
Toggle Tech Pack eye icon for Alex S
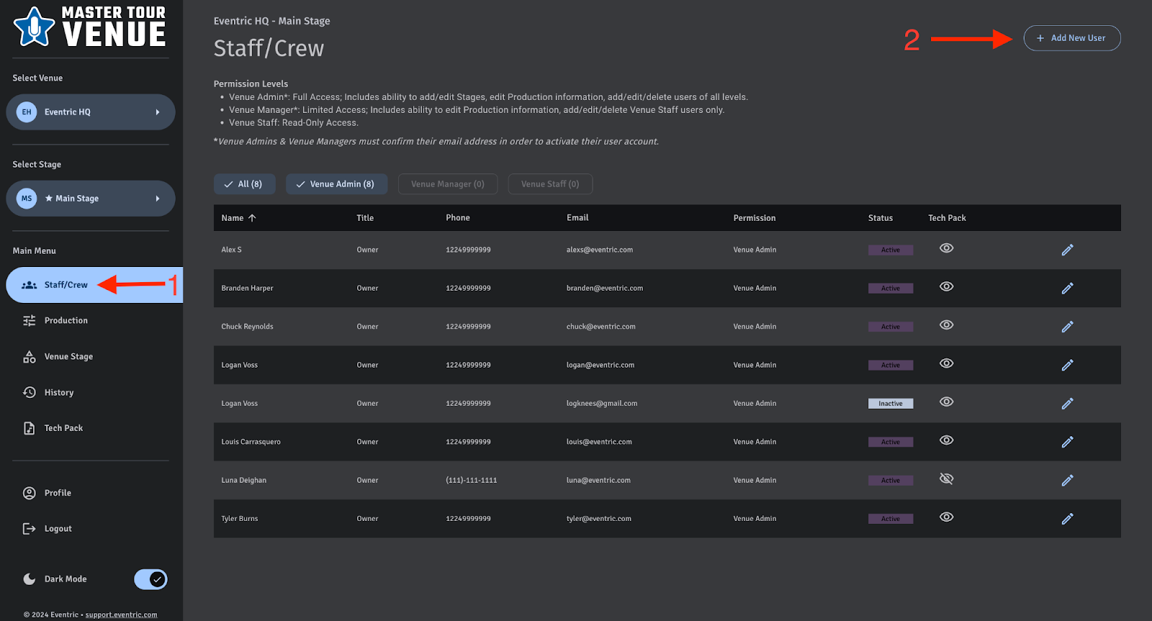point(946,248)
